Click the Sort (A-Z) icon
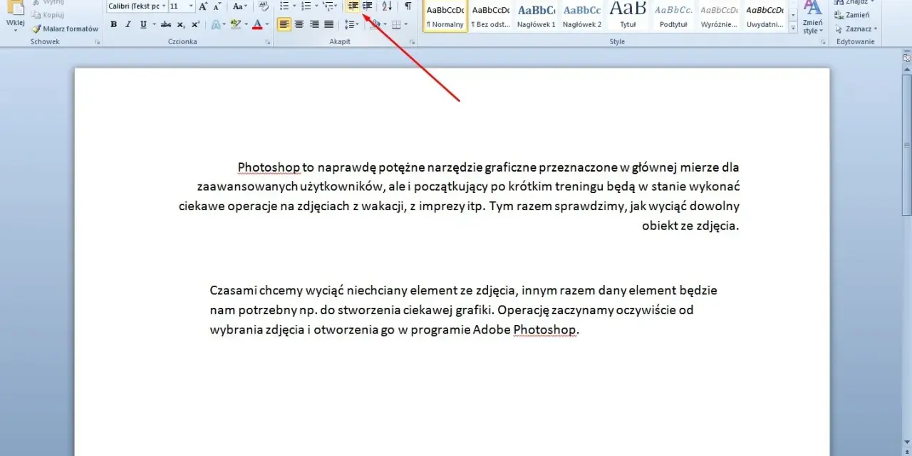Screen dimensions: 912x456 point(387,6)
